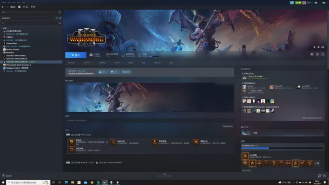329x185 pixels.
Task: Open the game info icon
Action: pyautogui.click(x=317, y=54)
